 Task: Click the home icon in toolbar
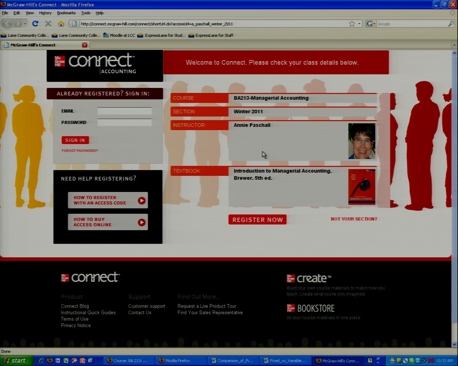point(61,24)
